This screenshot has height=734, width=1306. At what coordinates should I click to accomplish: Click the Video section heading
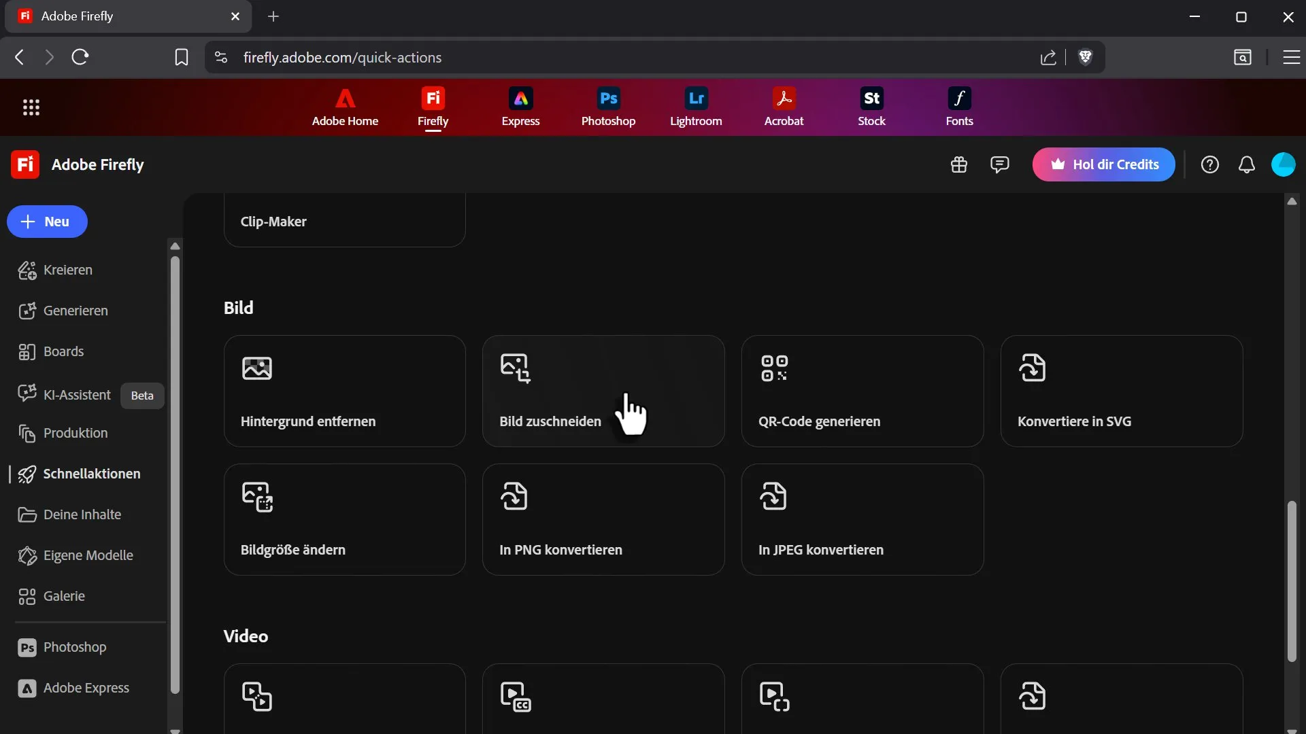point(246,636)
